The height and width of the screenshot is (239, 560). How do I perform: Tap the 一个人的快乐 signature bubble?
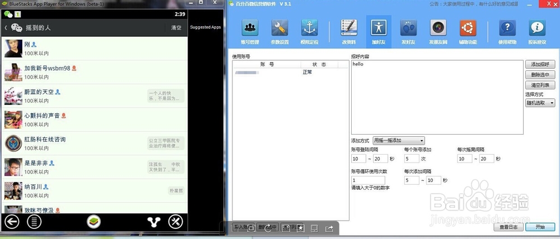pyautogui.click(x=166, y=96)
